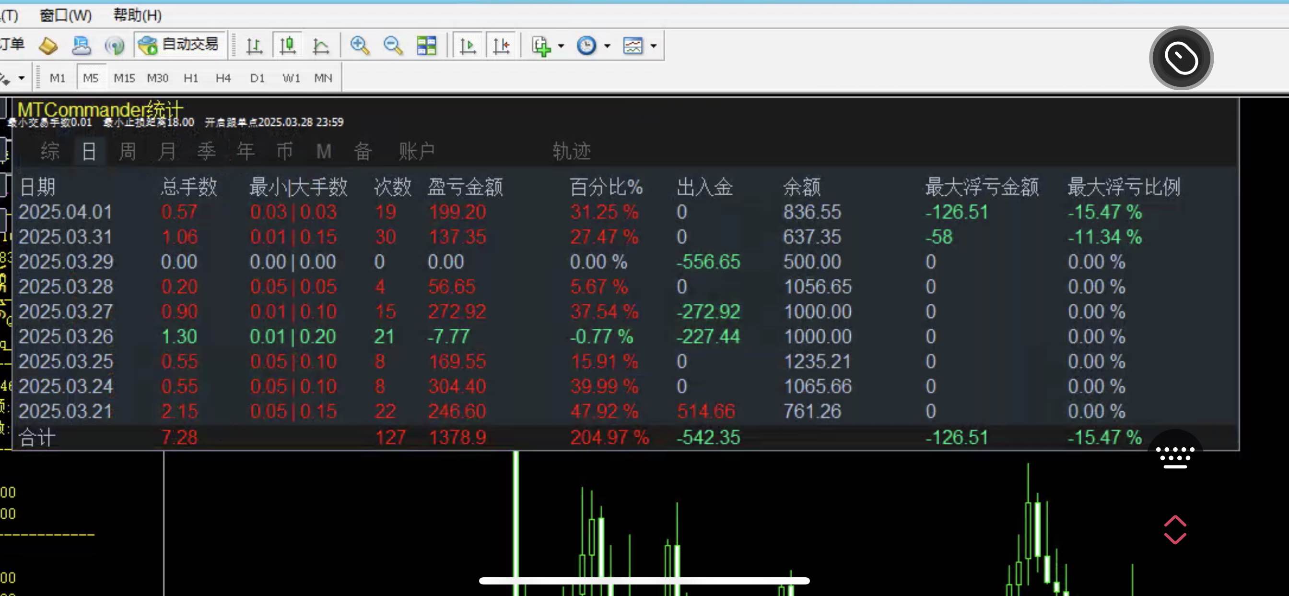This screenshot has height=596, width=1289.
Task: Click the zoom in magnifier icon
Action: coord(359,46)
